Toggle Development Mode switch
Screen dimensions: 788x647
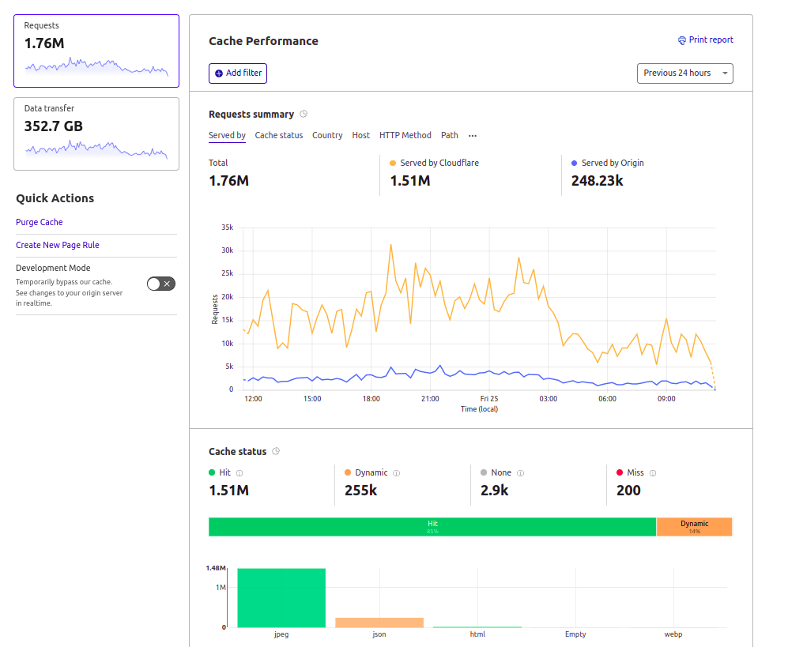(161, 284)
